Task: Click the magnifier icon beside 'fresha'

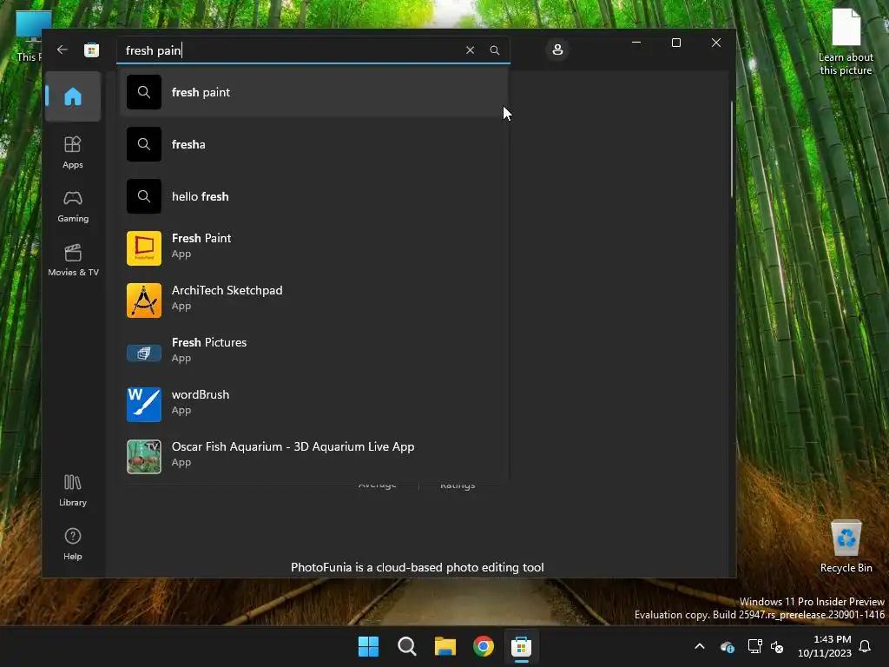Action: click(144, 144)
